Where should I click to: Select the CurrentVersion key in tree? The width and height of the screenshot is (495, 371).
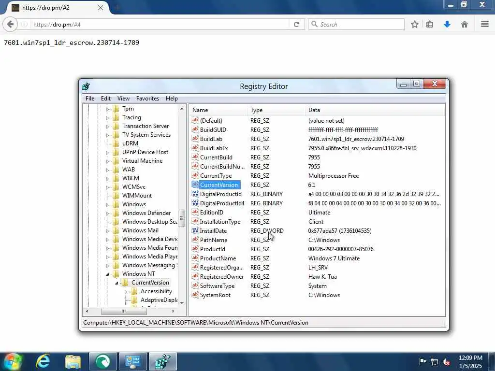(150, 282)
